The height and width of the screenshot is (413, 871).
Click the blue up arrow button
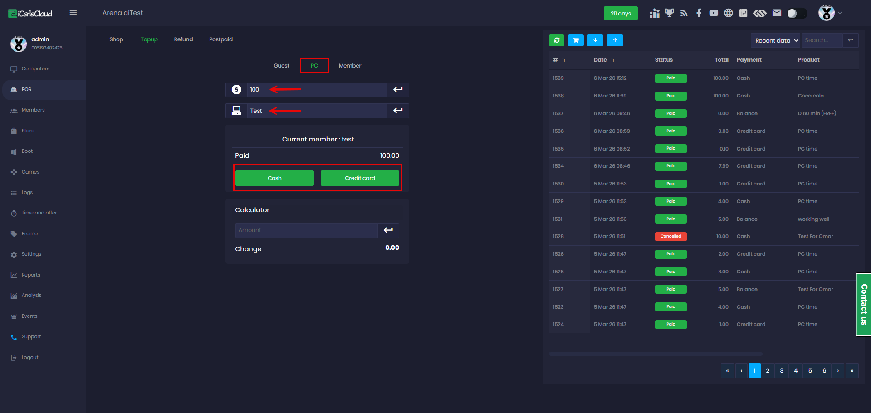pyautogui.click(x=615, y=40)
